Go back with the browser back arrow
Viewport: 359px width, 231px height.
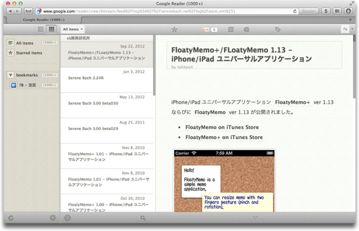pyautogui.click(x=11, y=11)
